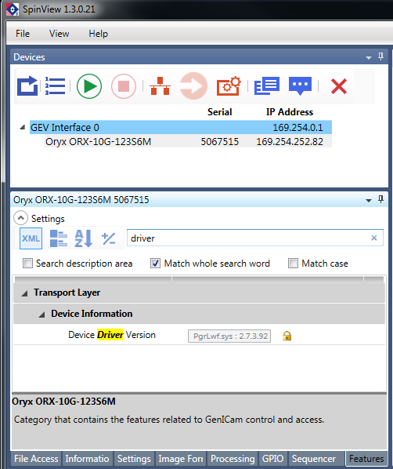Viewport: 393px width, 469px height.
Task: Select GEV Interface 0 row
Action: (181, 127)
